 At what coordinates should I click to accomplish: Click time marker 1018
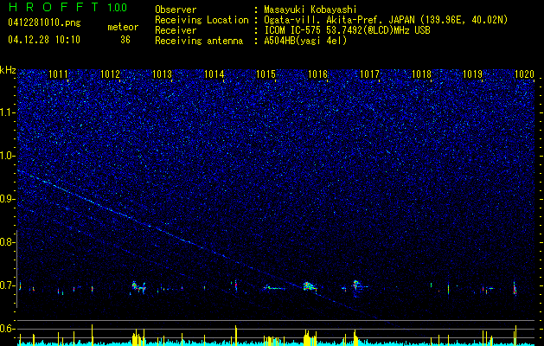[421, 74]
